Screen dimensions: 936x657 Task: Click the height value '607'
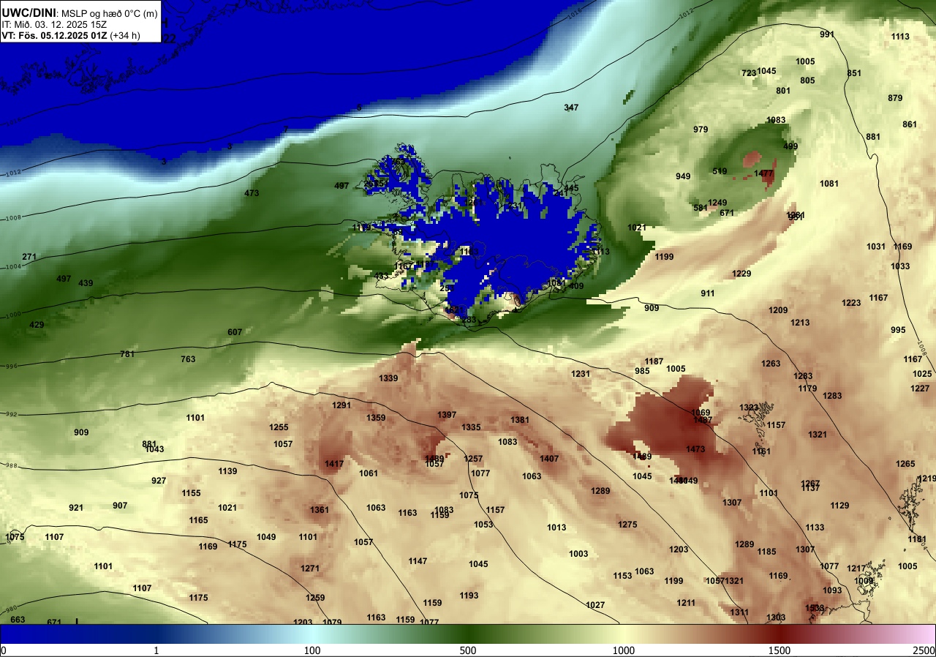click(235, 332)
